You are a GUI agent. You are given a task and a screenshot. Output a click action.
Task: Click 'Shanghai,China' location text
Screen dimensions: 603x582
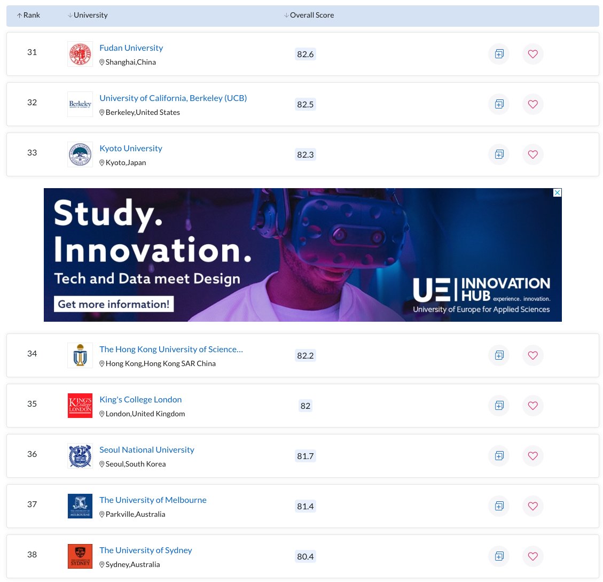(x=131, y=62)
